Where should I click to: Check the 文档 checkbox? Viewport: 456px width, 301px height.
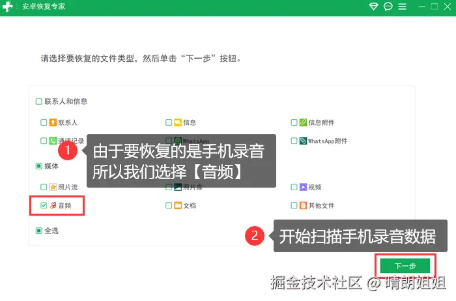[x=169, y=205]
